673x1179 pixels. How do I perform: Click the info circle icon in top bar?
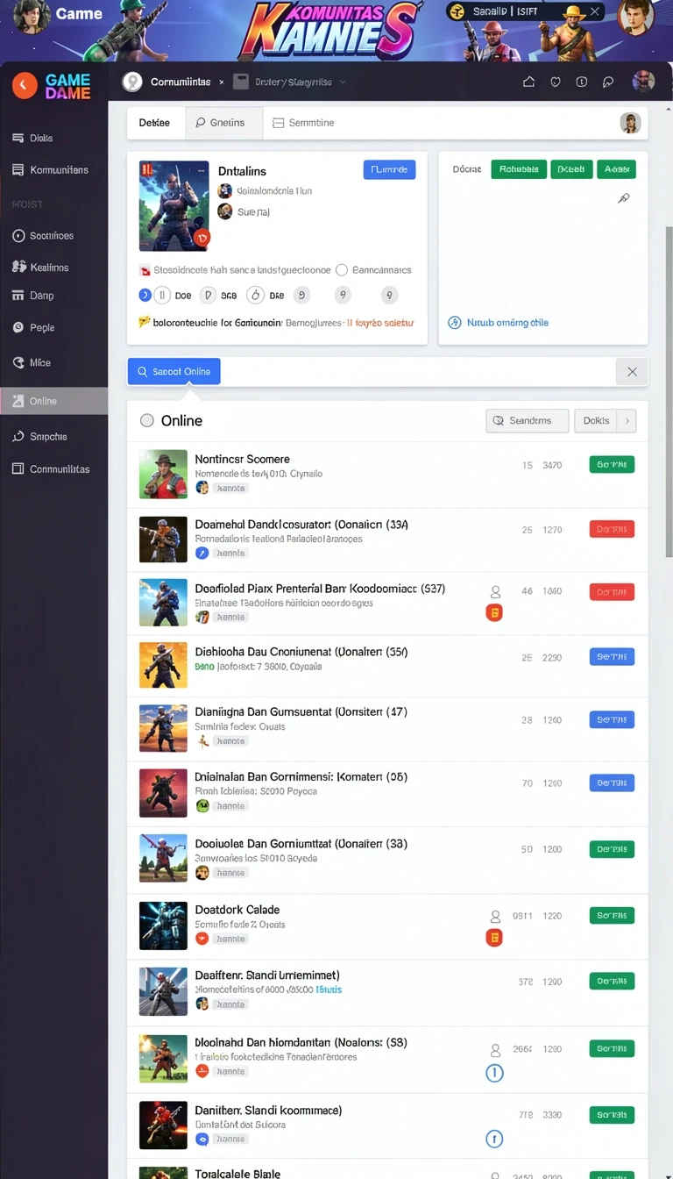[582, 82]
